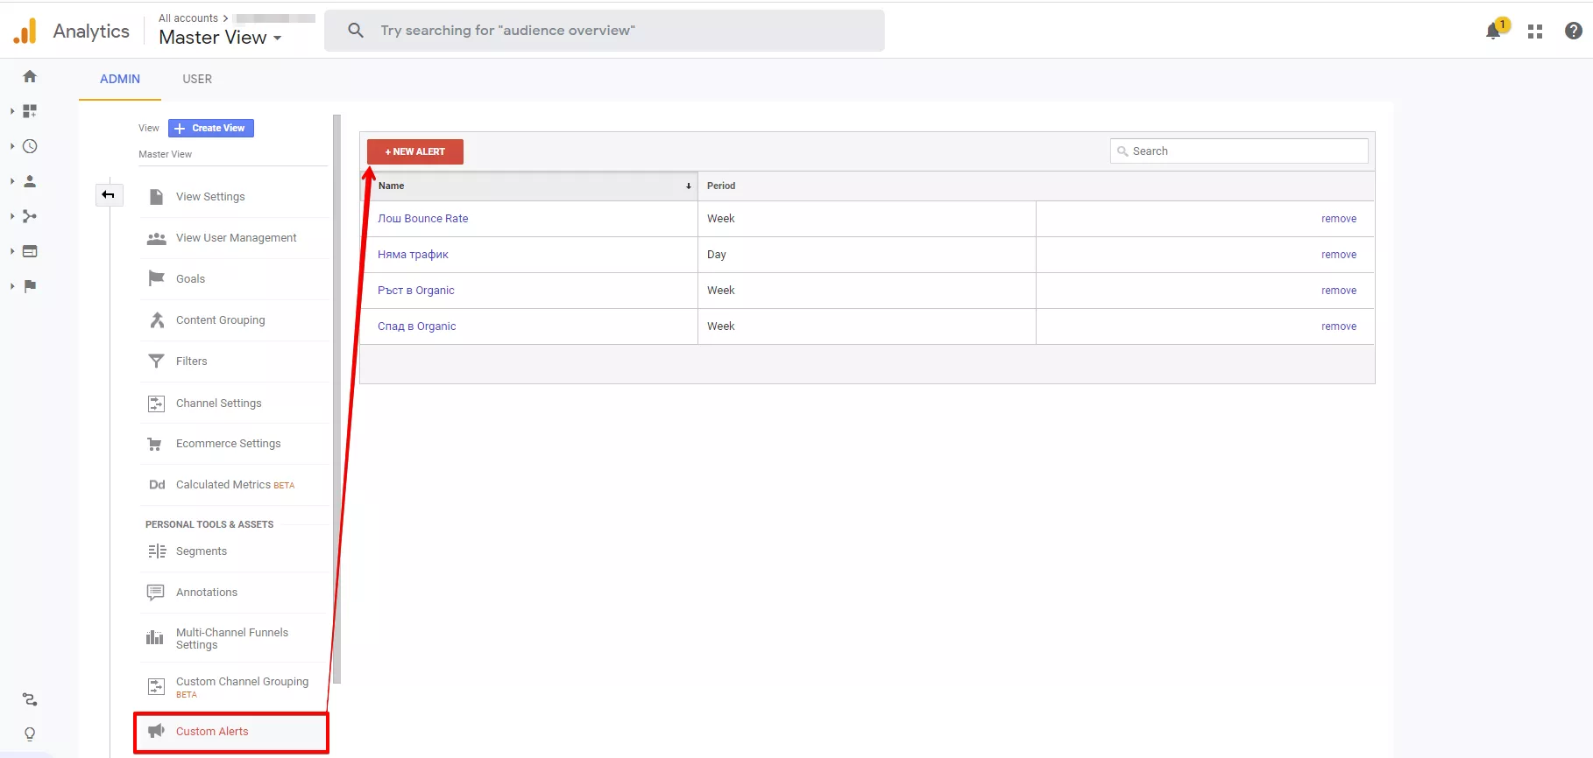Click the Master View label under View
Image resolution: width=1593 pixels, height=758 pixels.
165,154
